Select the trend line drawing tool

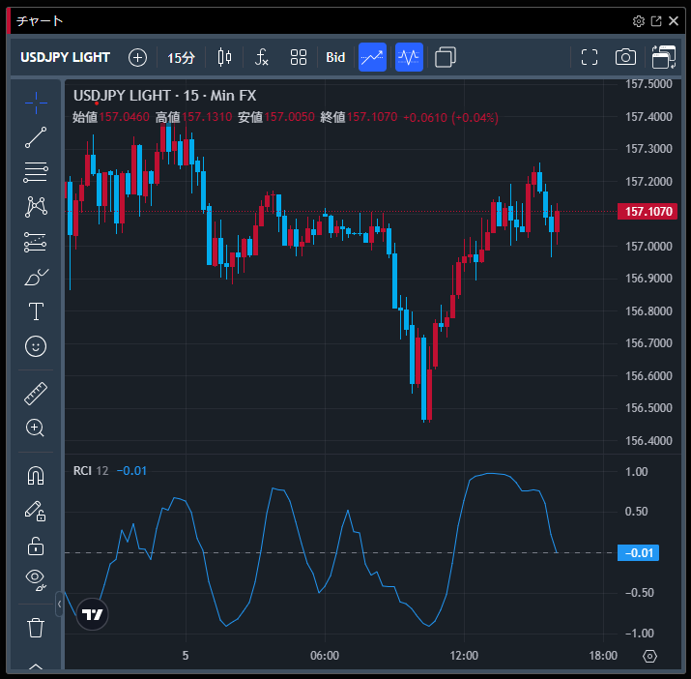[36, 137]
